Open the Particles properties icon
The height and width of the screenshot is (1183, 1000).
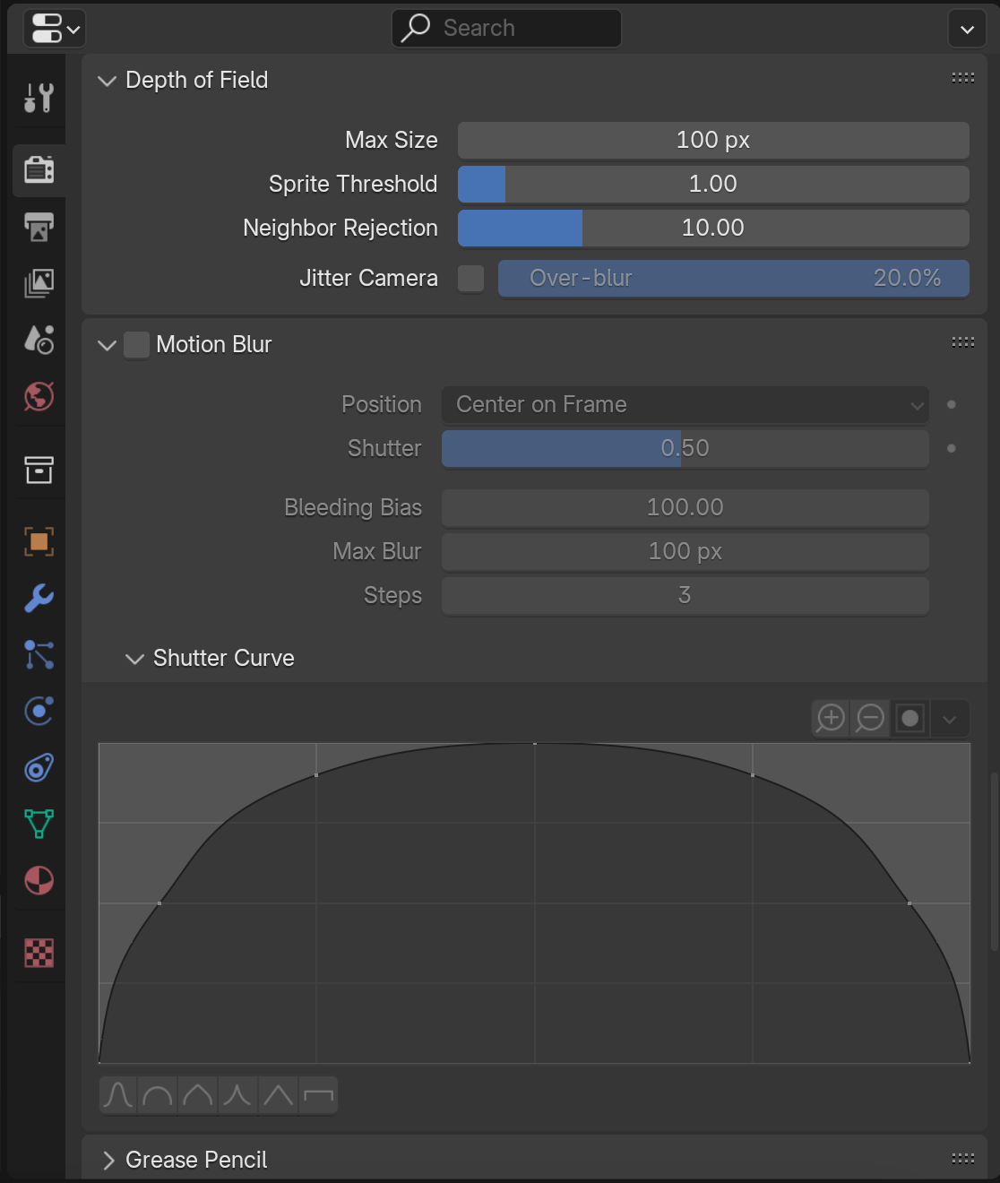[39, 655]
